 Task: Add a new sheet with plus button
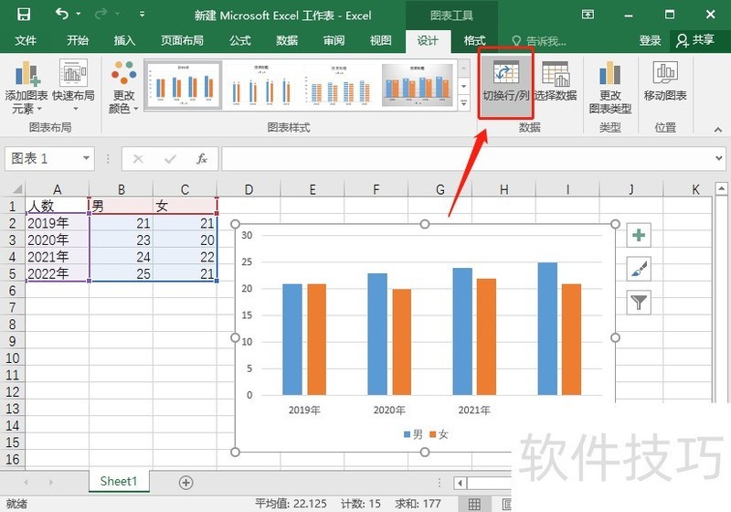(x=186, y=483)
